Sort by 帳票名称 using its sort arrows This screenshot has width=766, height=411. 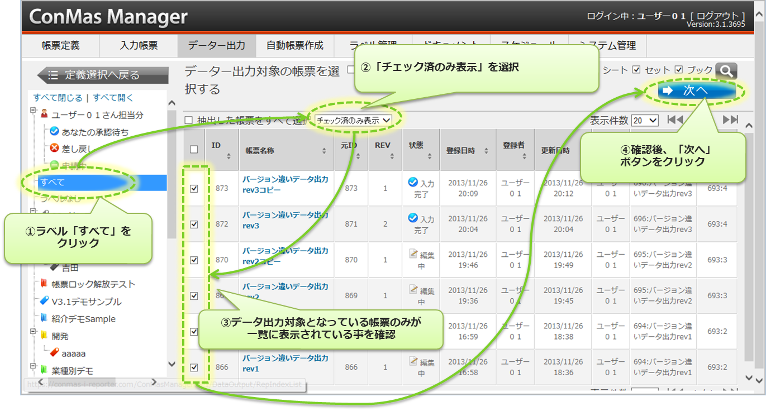click(x=324, y=151)
